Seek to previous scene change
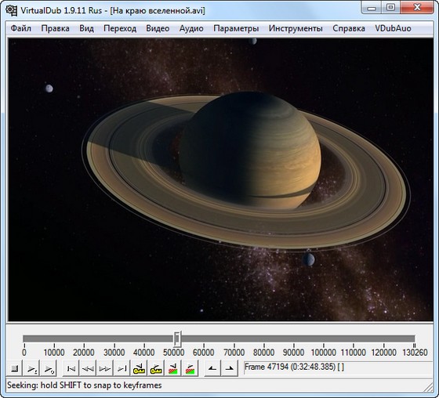This screenshot has height=398, width=439. 173,368
